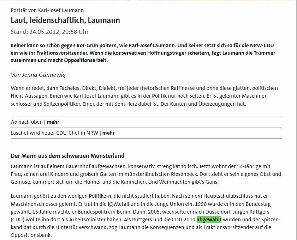Click the headline "Laut, leidenschaftlich, Laumann"
The height and width of the screenshot is (240, 297).
click(x=65, y=20)
